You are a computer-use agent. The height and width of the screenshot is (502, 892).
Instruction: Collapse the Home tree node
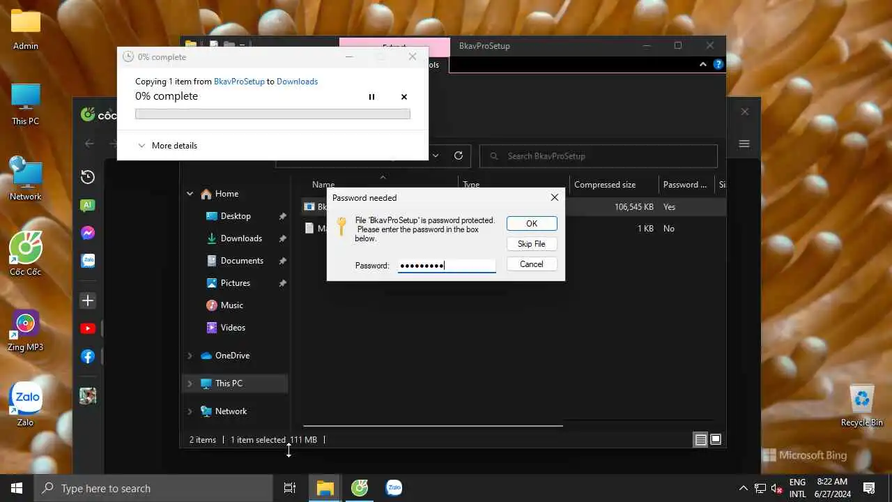pos(190,194)
